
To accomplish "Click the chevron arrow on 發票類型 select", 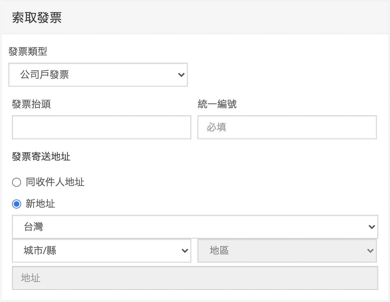I will [181, 75].
